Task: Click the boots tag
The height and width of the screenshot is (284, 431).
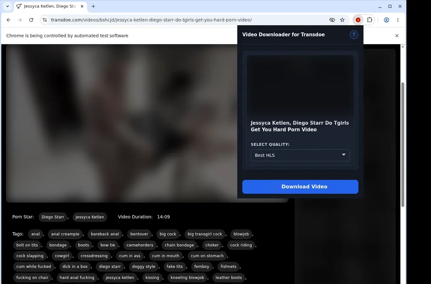Action: click(83, 245)
